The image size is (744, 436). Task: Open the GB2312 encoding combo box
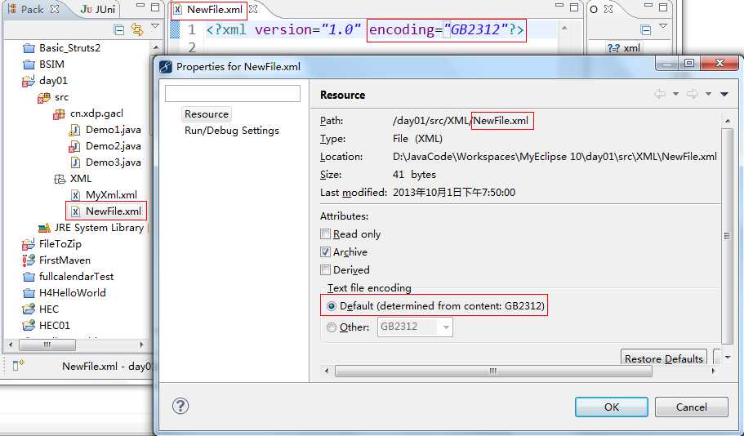pos(415,327)
